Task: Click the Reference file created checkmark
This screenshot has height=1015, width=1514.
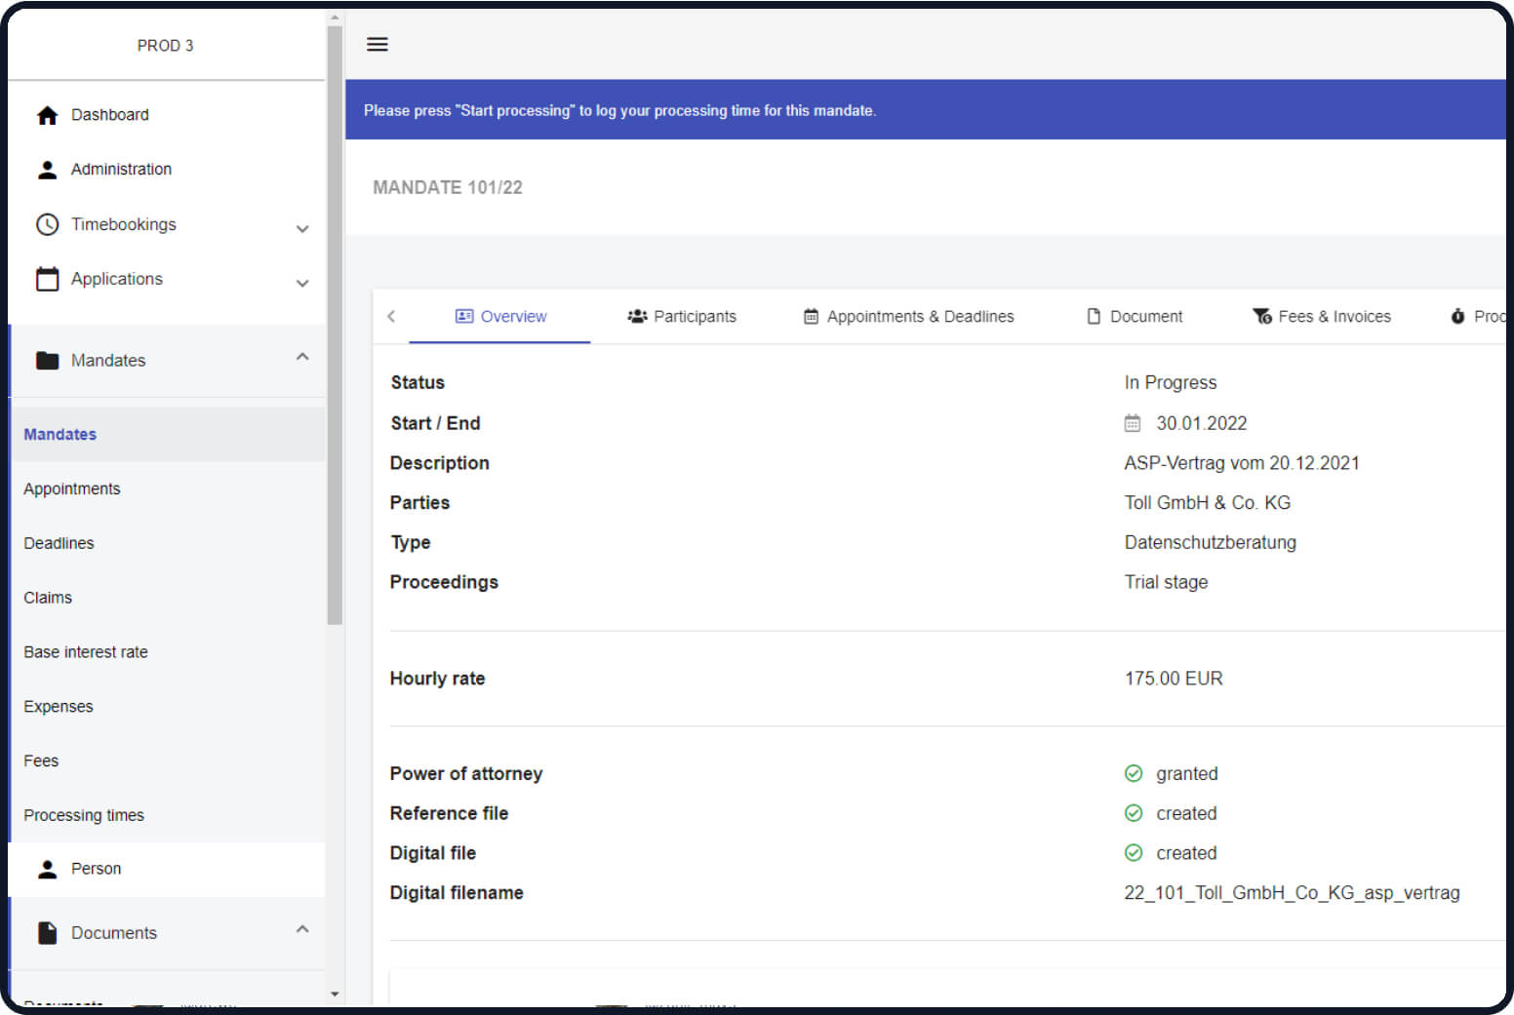Action: [x=1134, y=813]
